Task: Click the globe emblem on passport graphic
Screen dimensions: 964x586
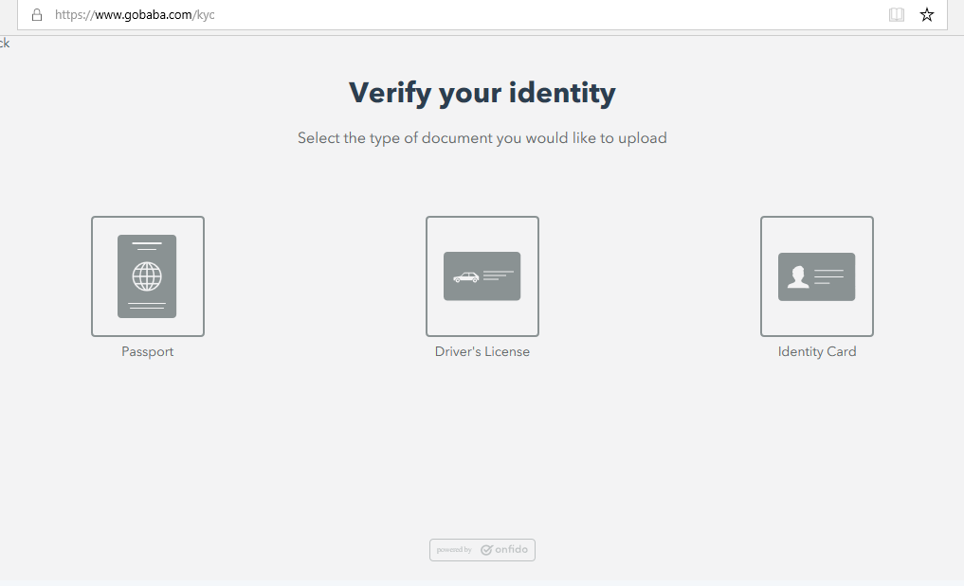Action: [x=147, y=276]
